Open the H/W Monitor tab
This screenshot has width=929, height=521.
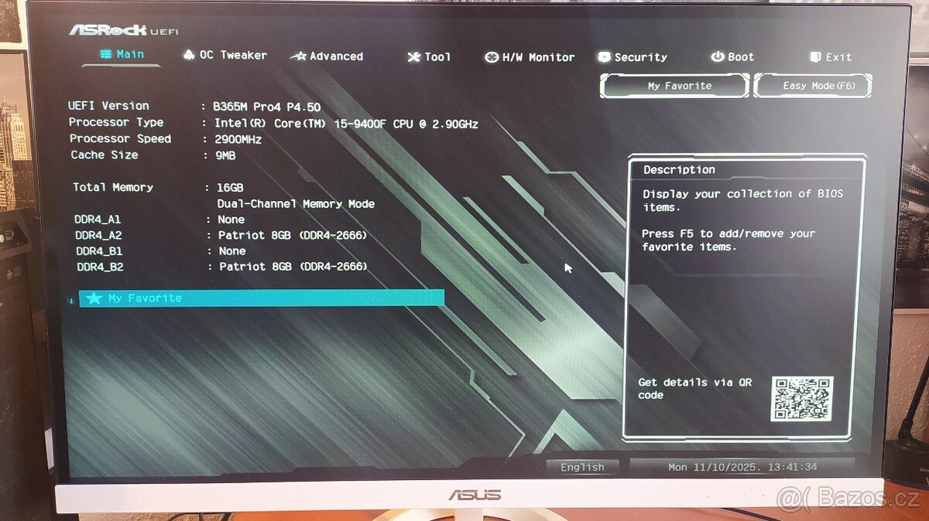click(530, 56)
